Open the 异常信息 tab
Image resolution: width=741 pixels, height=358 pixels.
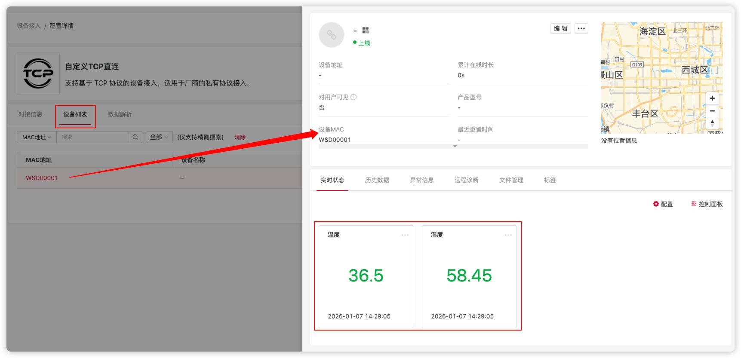coord(422,180)
